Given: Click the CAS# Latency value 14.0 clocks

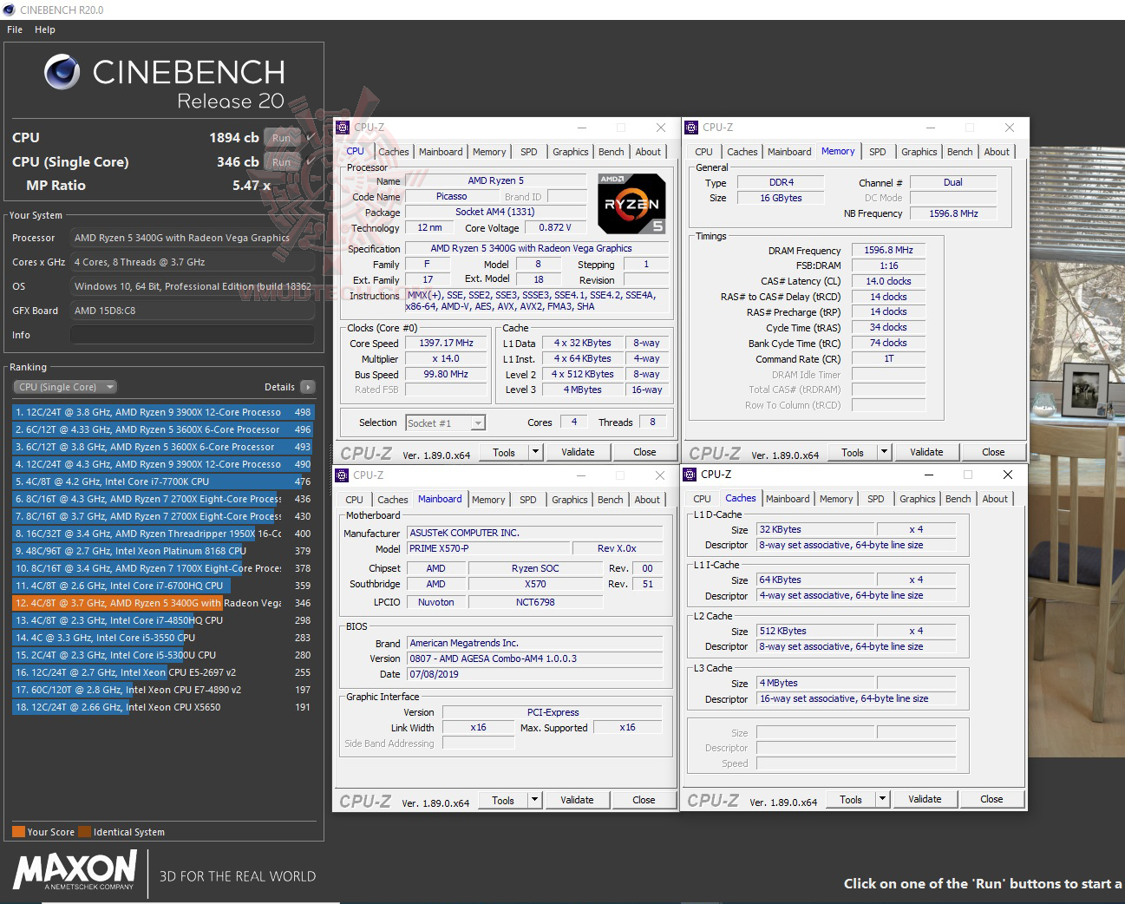Looking at the screenshot, I should 888,281.
